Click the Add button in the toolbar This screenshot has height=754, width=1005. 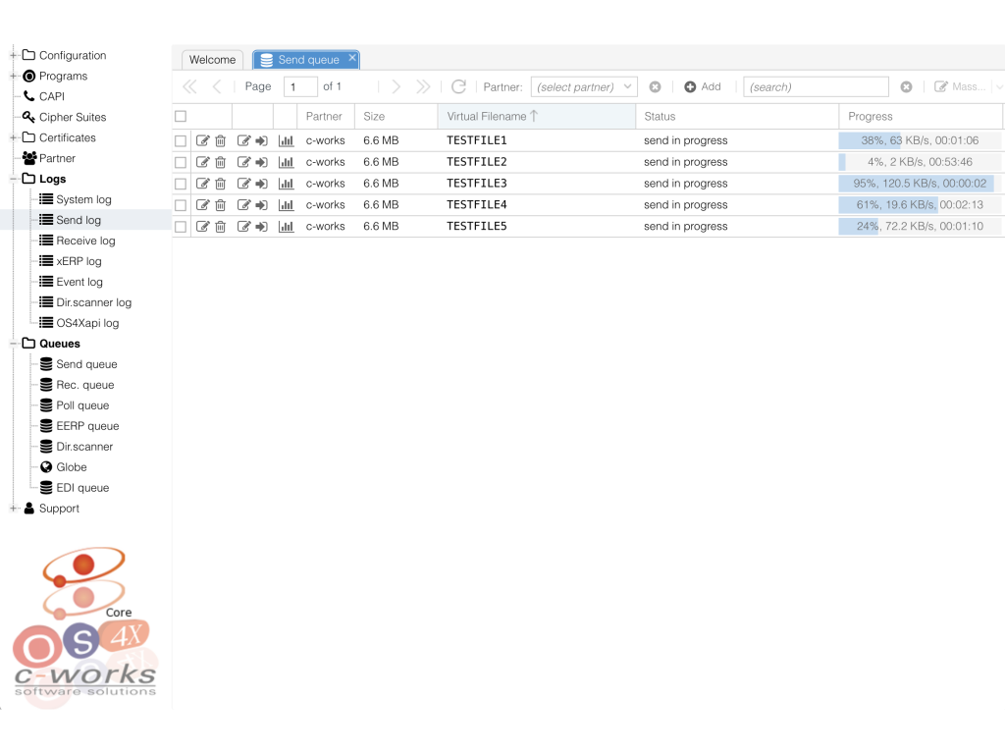pos(703,87)
